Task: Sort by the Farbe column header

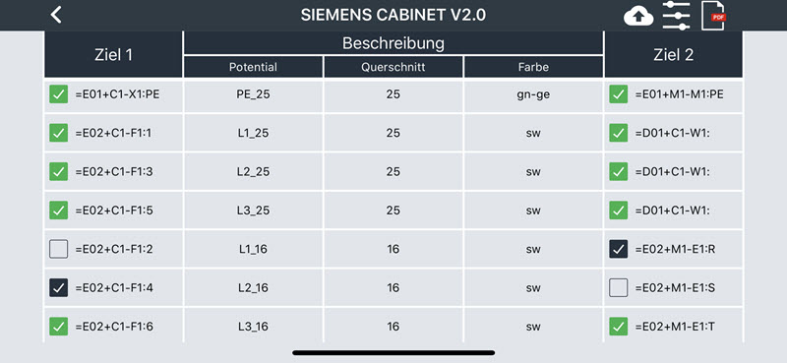Action: pyautogui.click(x=533, y=67)
